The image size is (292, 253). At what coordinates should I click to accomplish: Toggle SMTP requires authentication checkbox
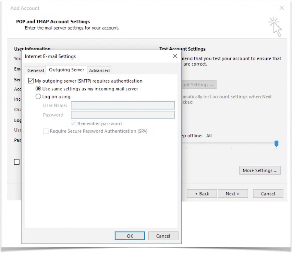click(31, 81)
